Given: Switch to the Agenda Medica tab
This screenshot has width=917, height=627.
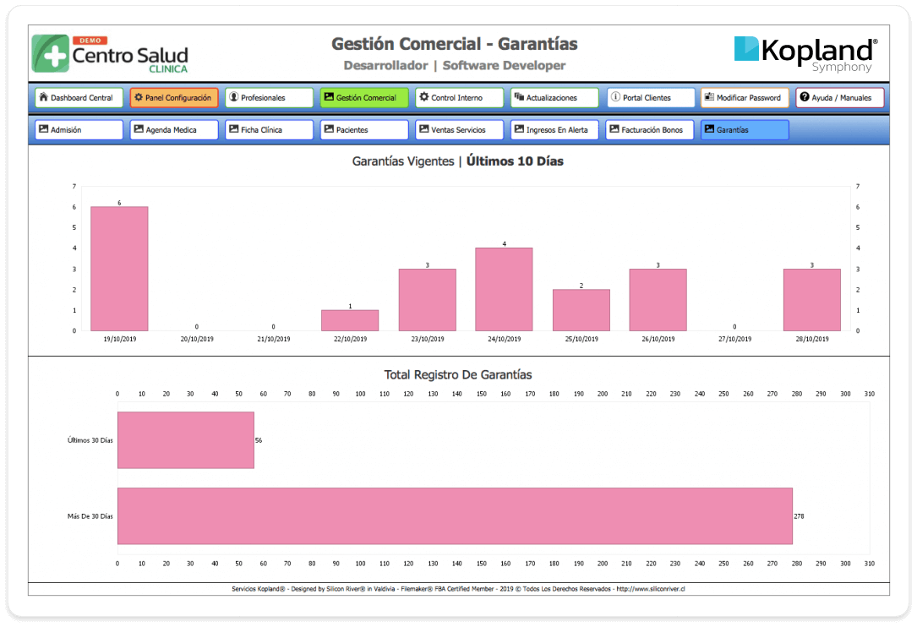Looking at the screenshot, I should point(174,130).
